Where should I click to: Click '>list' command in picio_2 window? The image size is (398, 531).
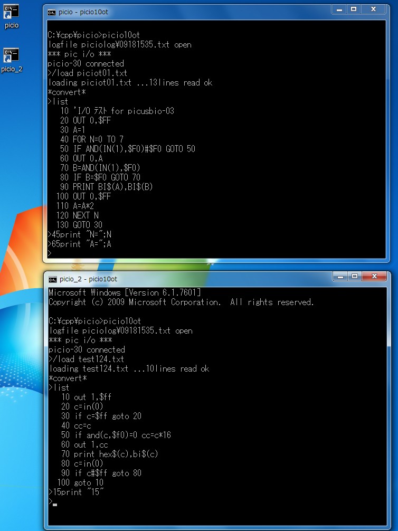[59, 387]
